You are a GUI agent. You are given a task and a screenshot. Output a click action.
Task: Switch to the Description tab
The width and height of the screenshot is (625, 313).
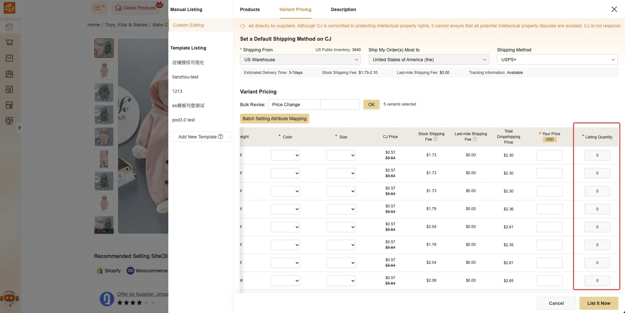[x=343, y=9]
